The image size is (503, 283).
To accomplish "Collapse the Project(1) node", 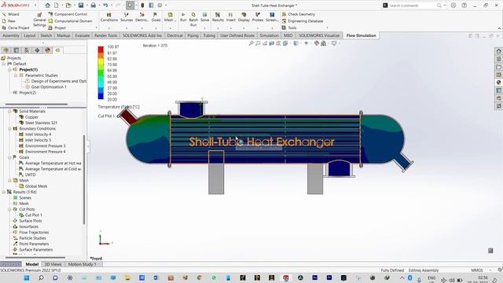I will point(9,70).
